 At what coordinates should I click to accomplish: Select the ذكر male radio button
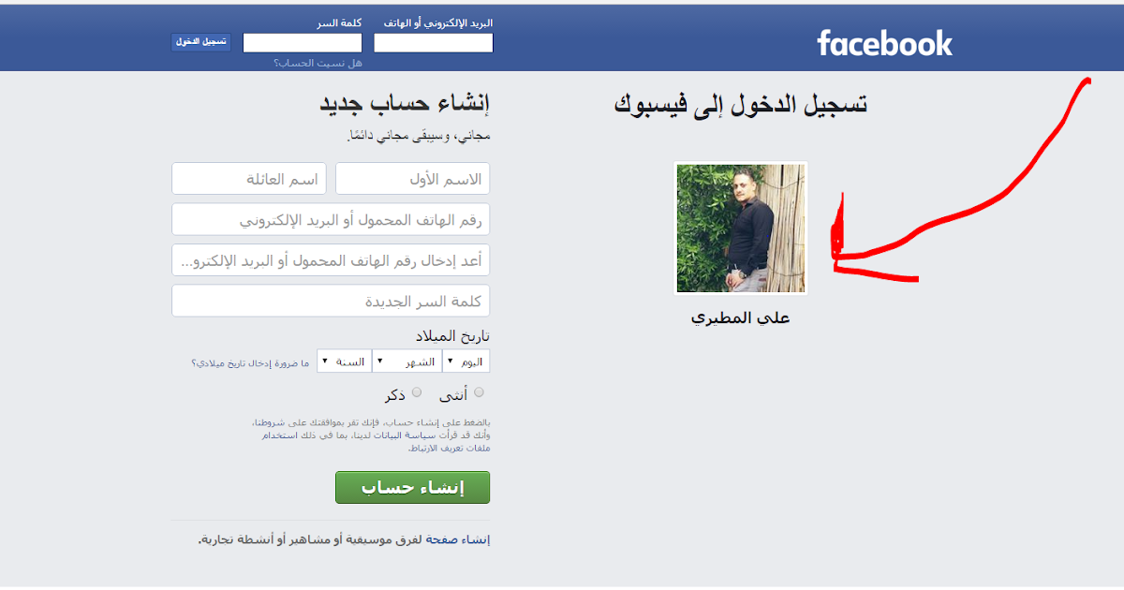point(417,392)
